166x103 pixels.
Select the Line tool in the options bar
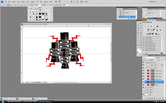tap(29, 5)
